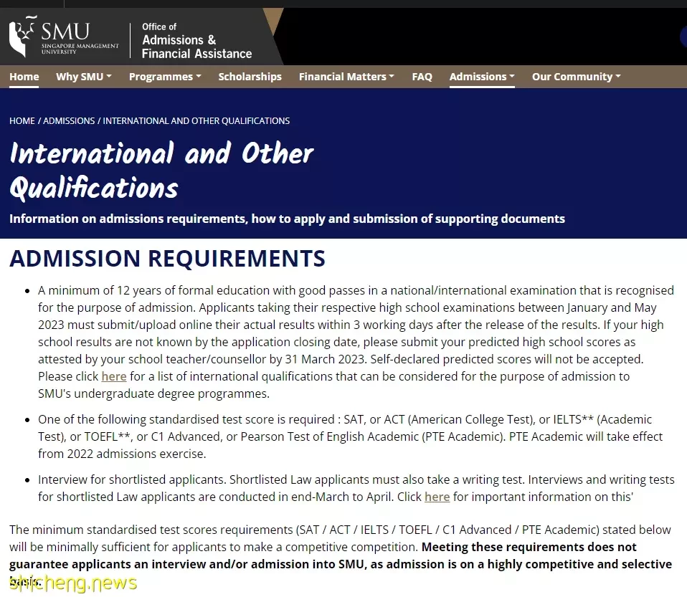Click the Admission Requirements heading
This screenshot has height=597, width=687.
[x=167, y=258]
